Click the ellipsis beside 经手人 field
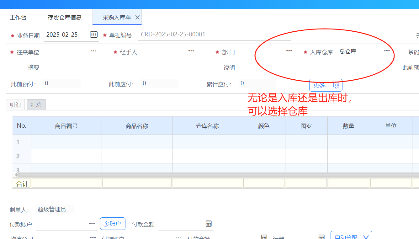419x239 pixels. tap(191, 51)
